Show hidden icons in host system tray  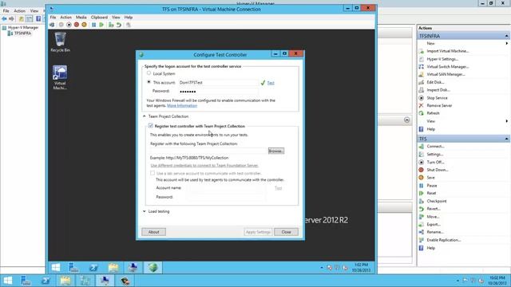click(458, 281)
